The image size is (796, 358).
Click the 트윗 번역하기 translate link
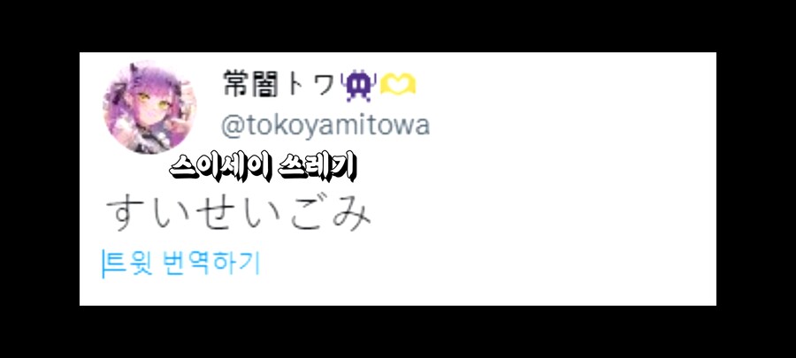click(x=183, y=263)
